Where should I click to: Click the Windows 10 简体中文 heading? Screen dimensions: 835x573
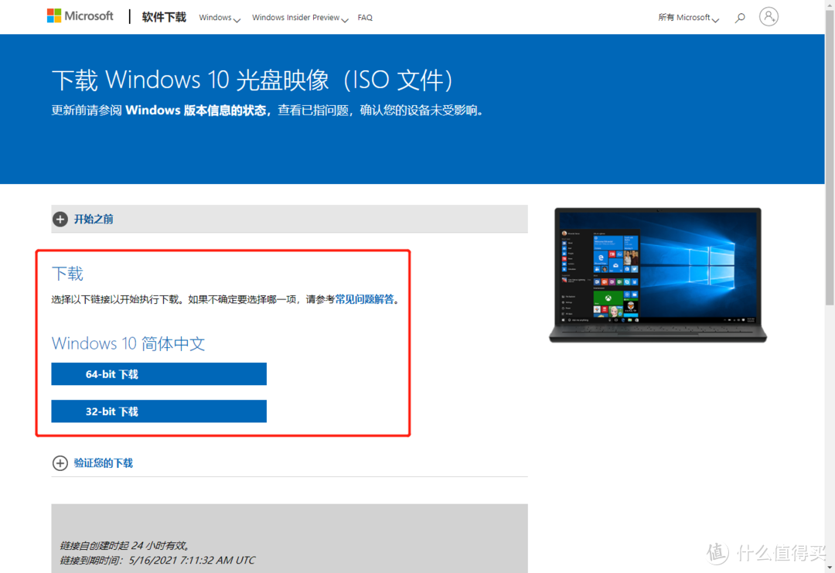(x=128, y=343)
